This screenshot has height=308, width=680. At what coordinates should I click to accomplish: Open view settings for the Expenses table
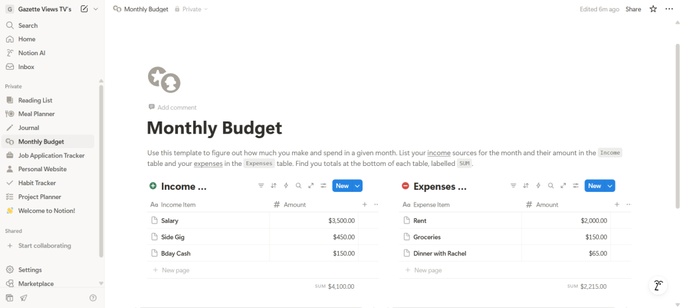[576, 186]
